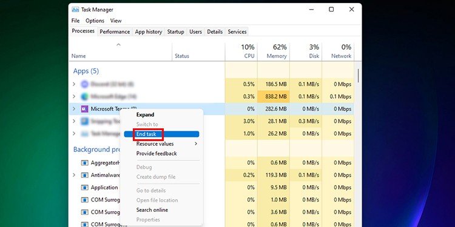Click the 0.2% CPU cell
The image size is (455, 227).
pyautogui.click(x=241, y=175)
